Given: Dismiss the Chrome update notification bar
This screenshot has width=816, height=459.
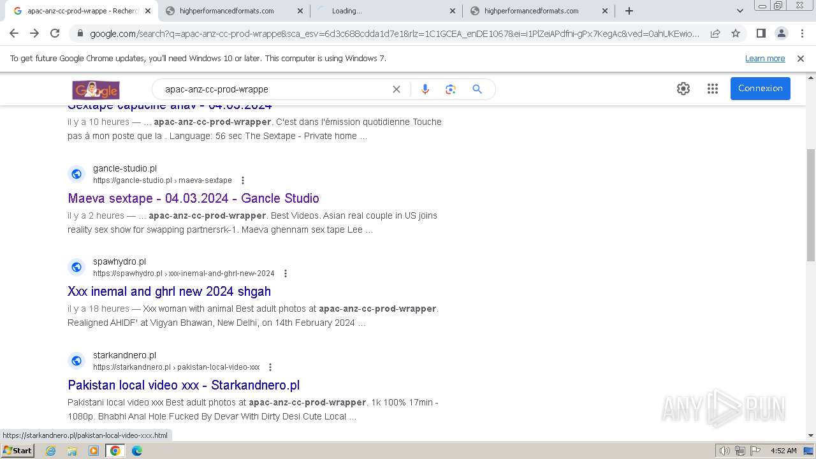Looking at the screenshot, I should [801, 59].
